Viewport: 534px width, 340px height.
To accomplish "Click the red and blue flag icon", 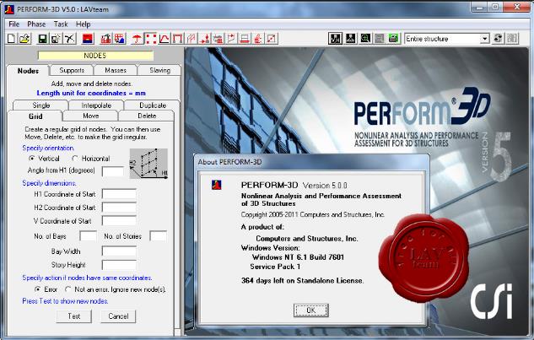I will point(87,39).
